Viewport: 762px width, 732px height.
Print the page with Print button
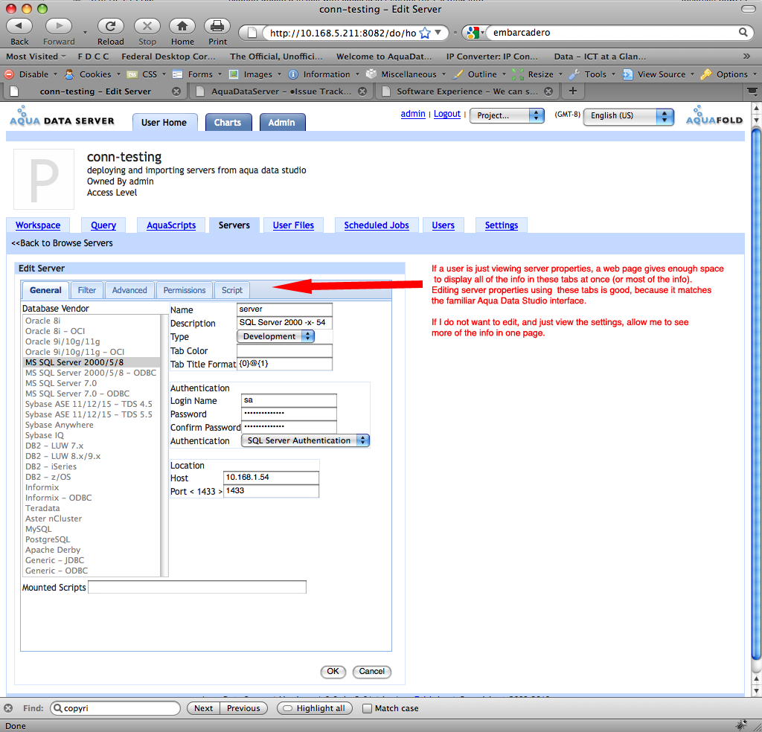217,26
